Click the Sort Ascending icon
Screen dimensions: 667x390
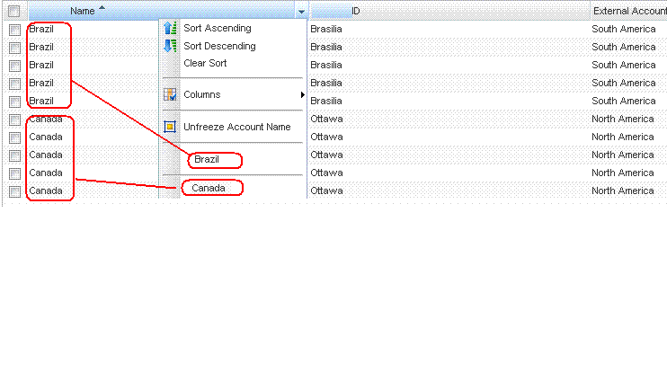[x=170, y=29]
